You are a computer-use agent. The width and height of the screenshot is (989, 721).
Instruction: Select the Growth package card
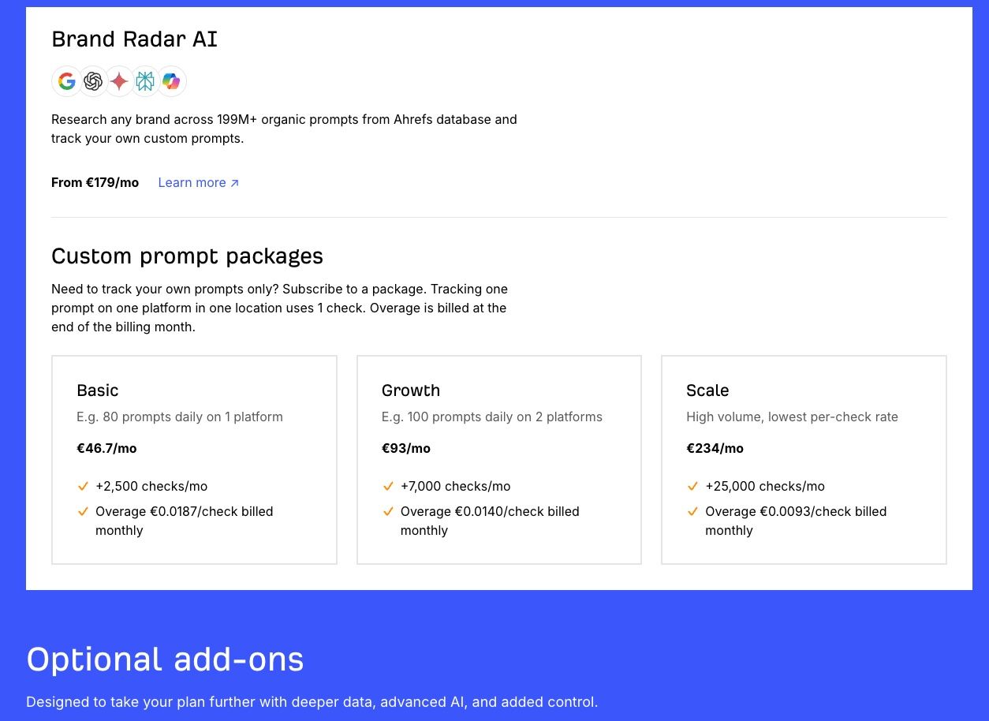(499, 459)
